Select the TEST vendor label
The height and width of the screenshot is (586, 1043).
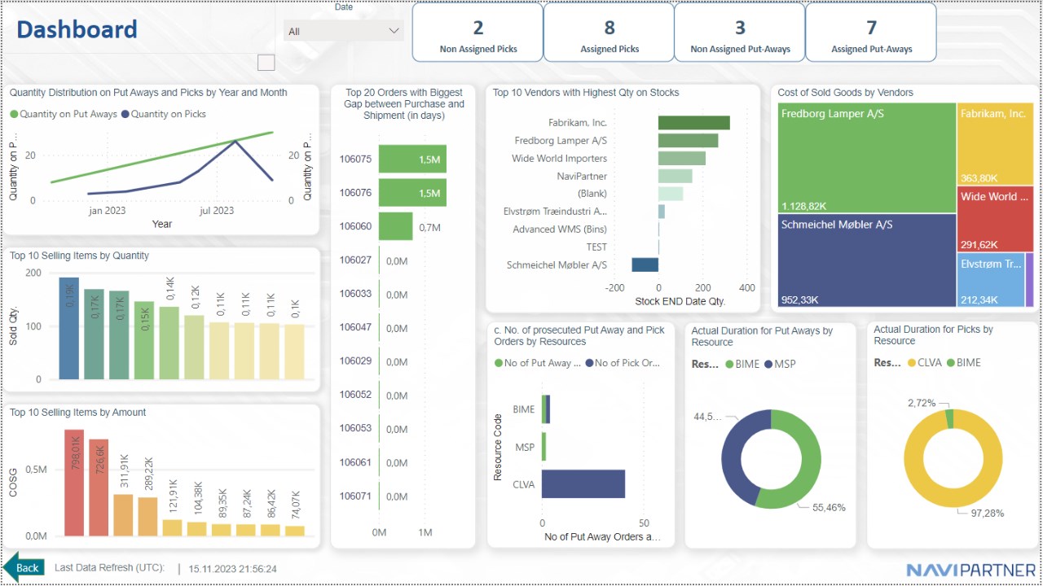pos(596,247)
